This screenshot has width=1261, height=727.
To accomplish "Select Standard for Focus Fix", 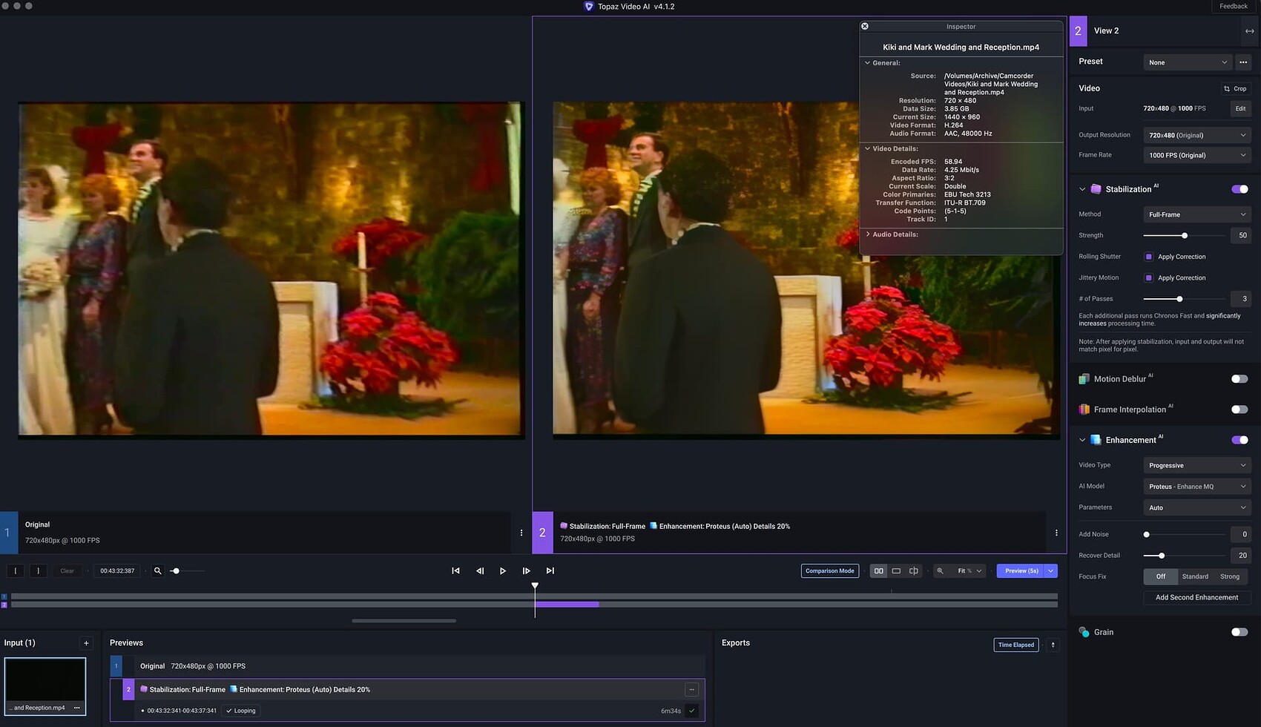I will tap(1195, 576).
